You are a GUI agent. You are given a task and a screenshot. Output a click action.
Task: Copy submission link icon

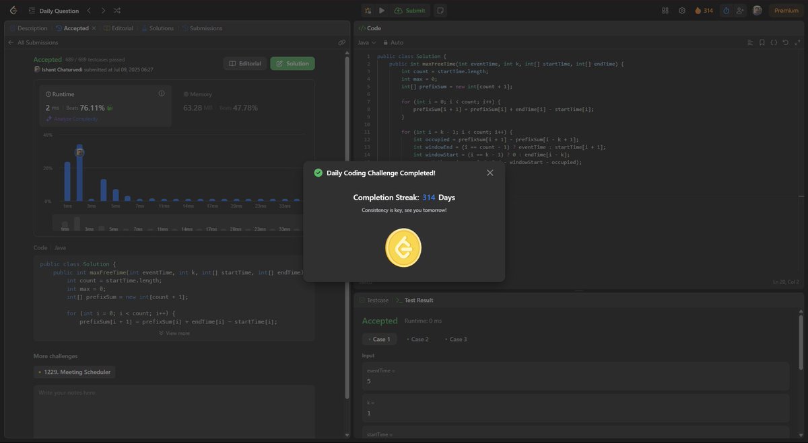341,42
